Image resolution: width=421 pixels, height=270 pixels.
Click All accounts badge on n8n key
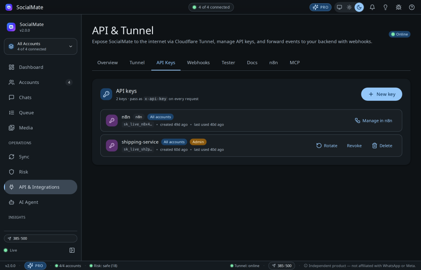point(160,117)
